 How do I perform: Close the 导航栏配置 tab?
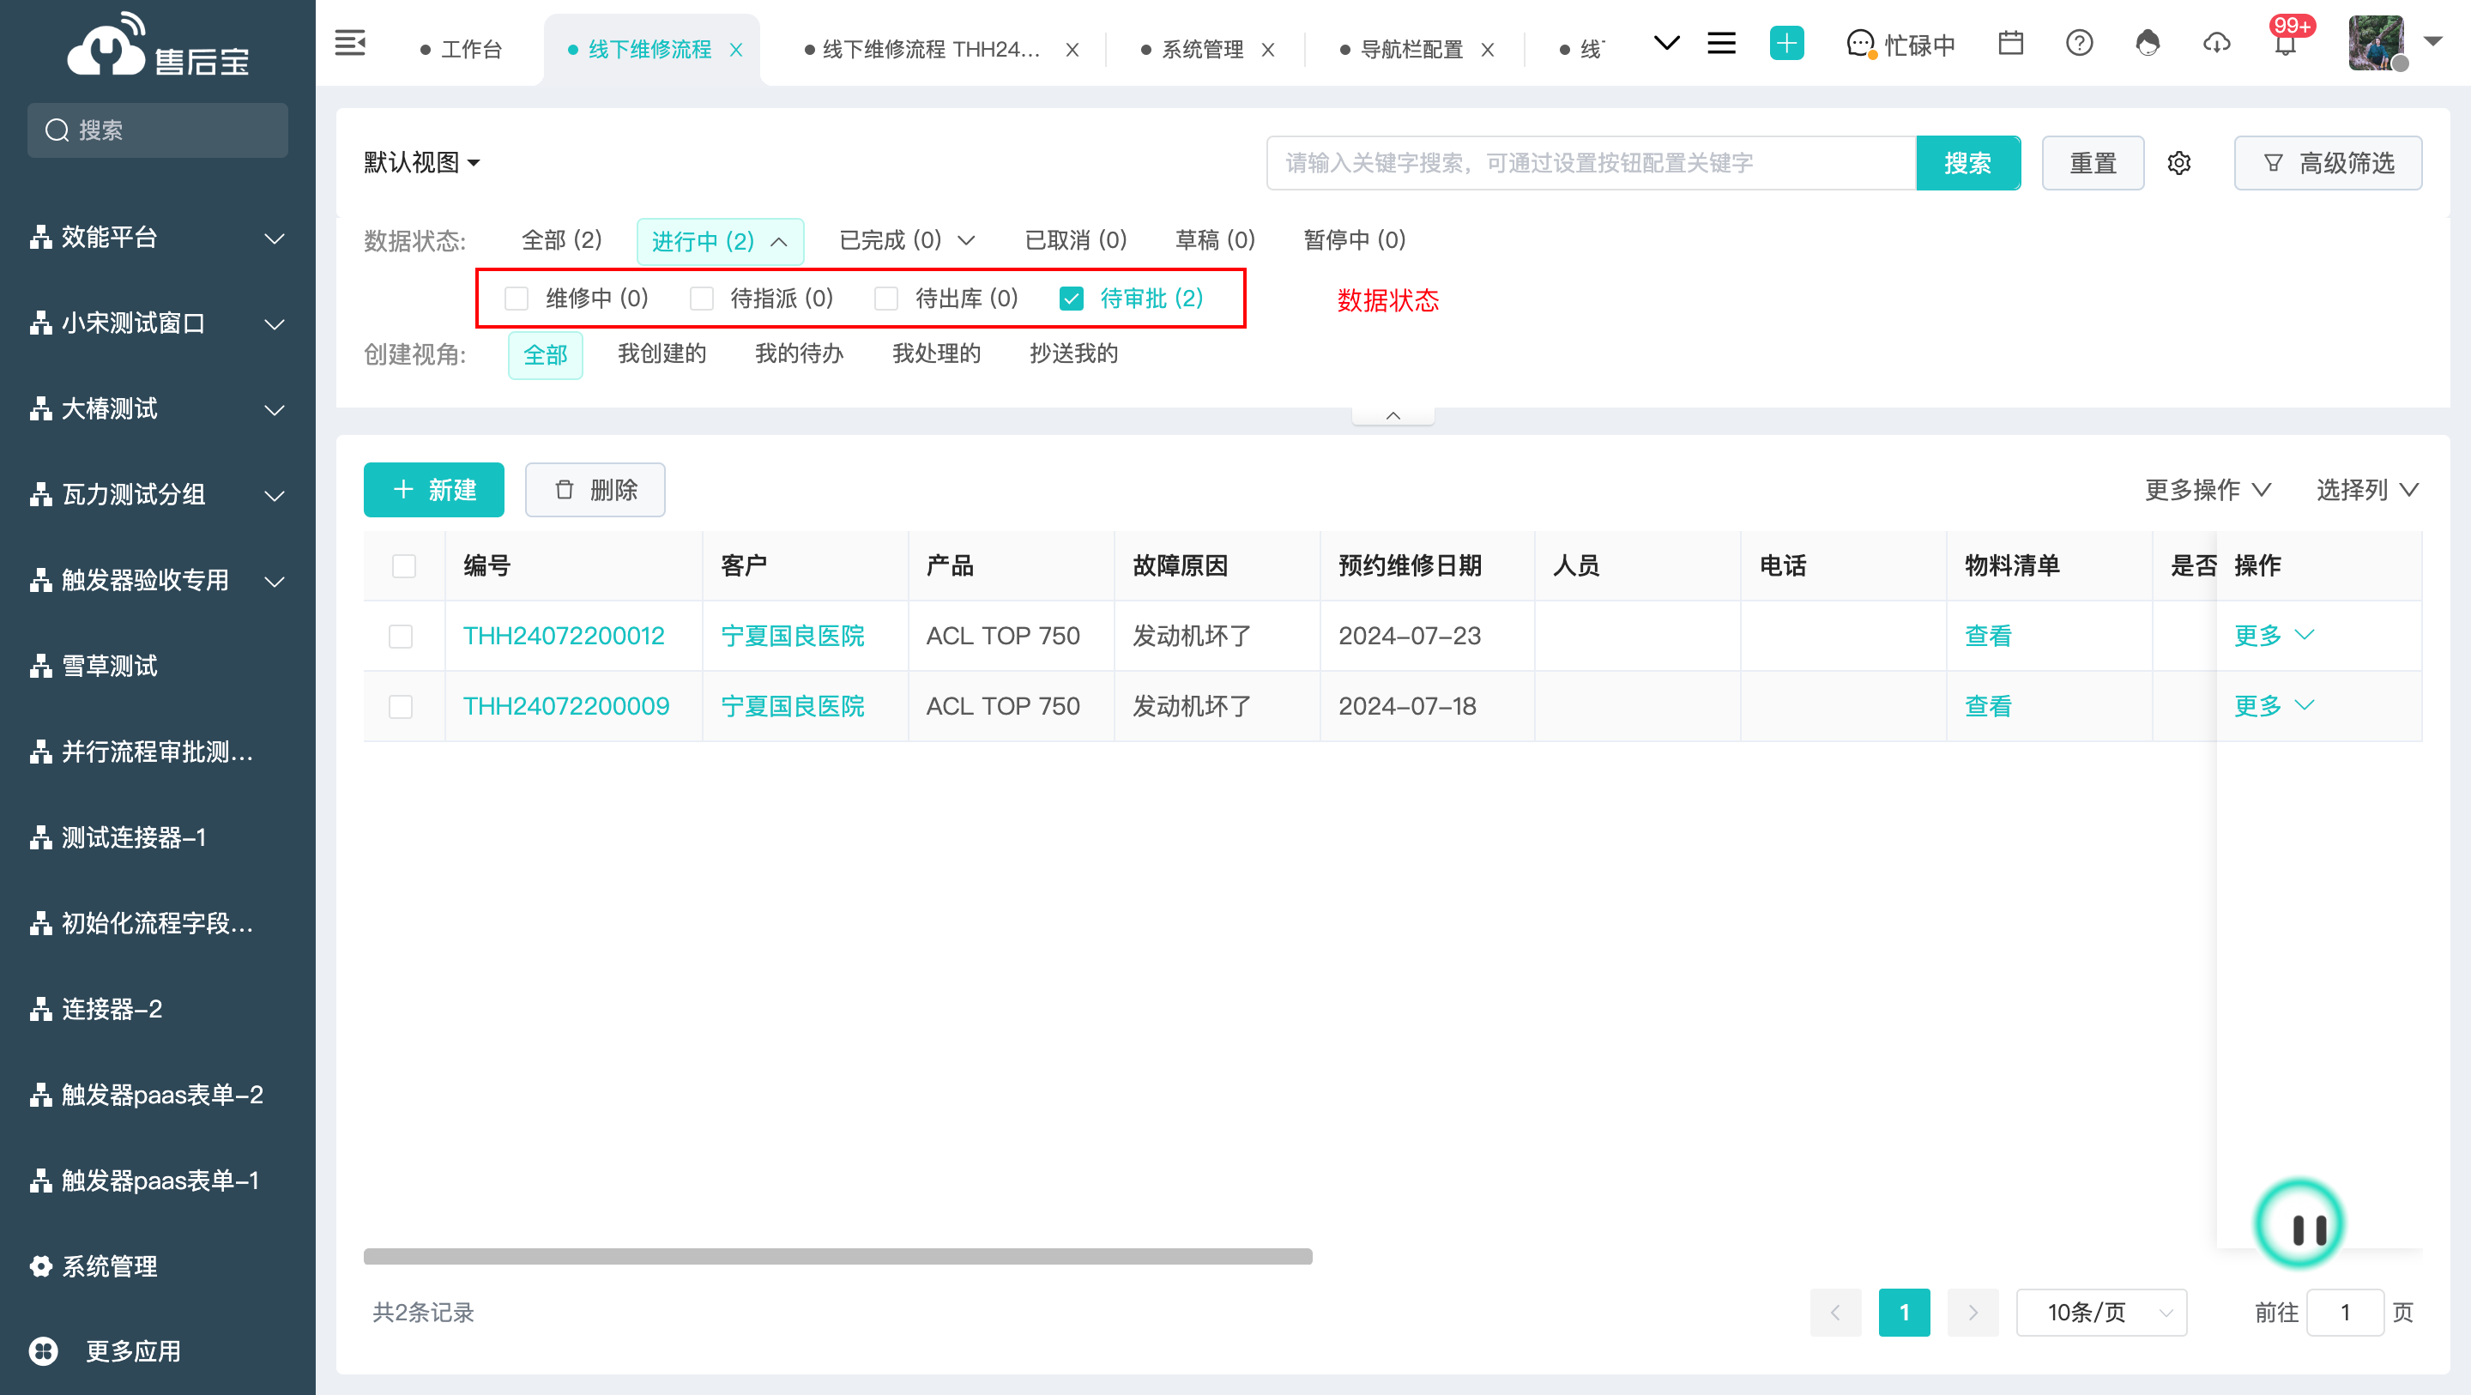(x=1487, y=50)
